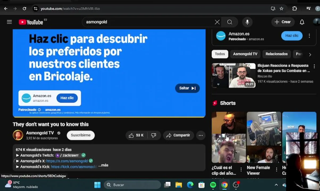Open File Explorer from the taskbar

click(x=179, y=185)
